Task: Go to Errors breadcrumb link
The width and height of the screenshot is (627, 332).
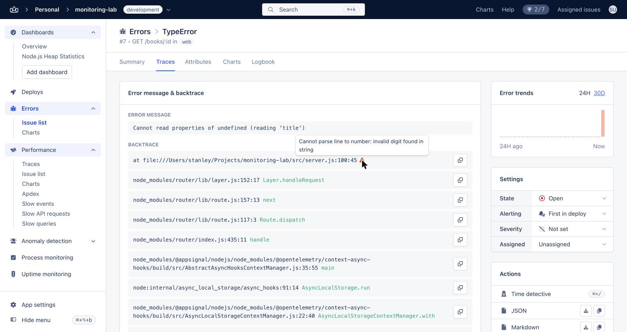Action: [140, 31]
